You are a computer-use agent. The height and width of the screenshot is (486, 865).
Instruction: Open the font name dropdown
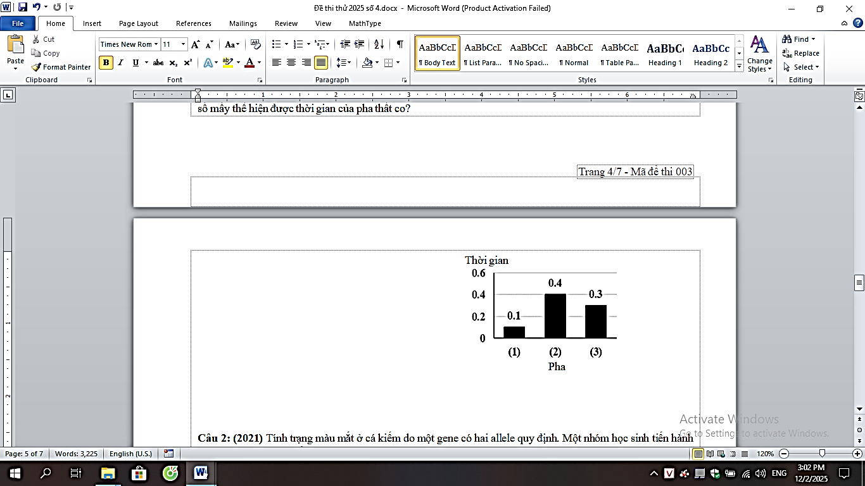click(x=156, y=44)
